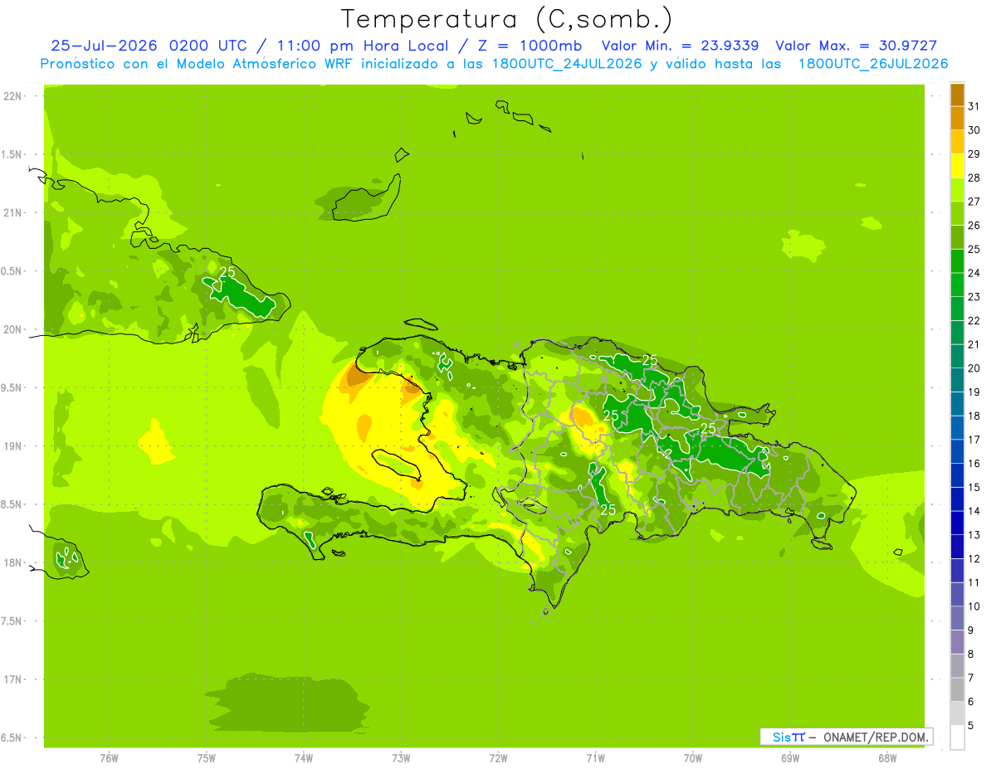This screenshot has height=769, width=996.
Task: Click the "71W" longitude axis label
Action: 595,758
